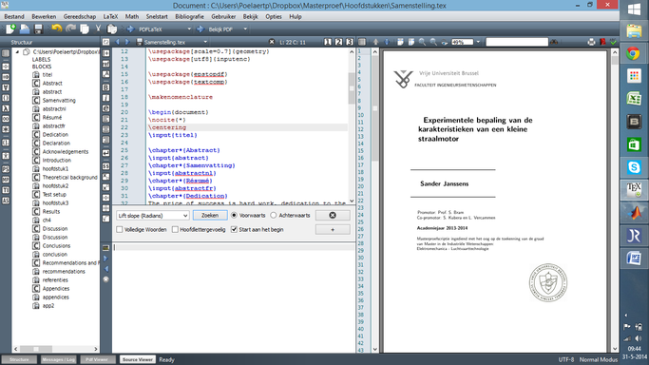This screenshot has width=649, height=365.
Task: Close Samenstelling.tex with the X icon
Action: coord(272,42)
